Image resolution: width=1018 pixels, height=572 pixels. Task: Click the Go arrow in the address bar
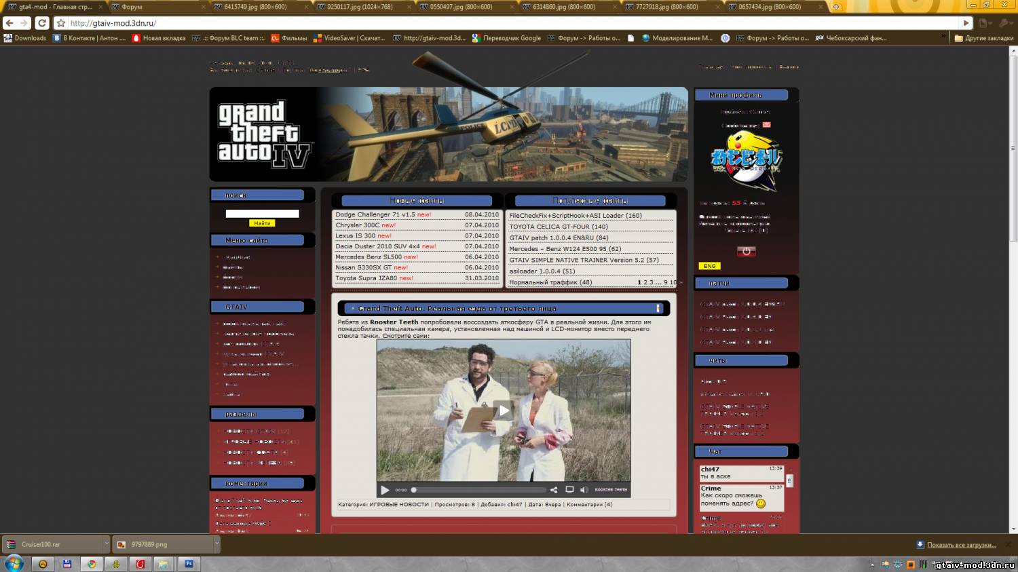[x=966, y=23]
